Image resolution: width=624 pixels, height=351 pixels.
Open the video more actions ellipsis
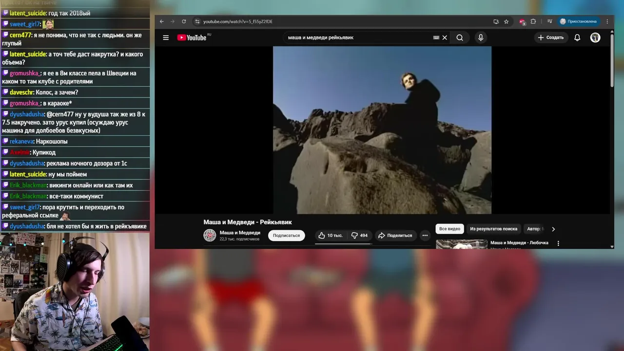coord(425,235)
